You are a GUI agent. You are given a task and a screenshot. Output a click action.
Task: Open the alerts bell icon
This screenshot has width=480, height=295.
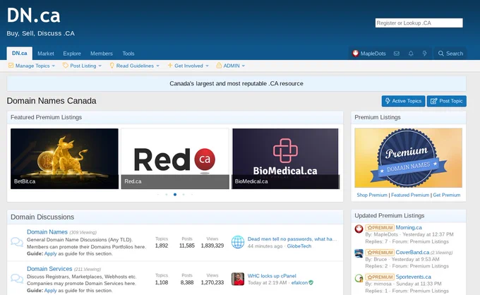tap(411, 54)
